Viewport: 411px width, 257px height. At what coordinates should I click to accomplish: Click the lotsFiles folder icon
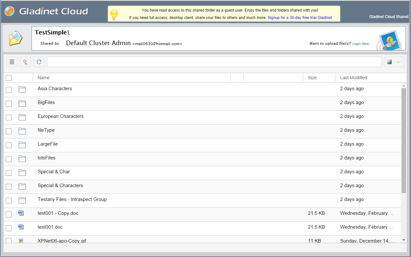pos(22,159)
